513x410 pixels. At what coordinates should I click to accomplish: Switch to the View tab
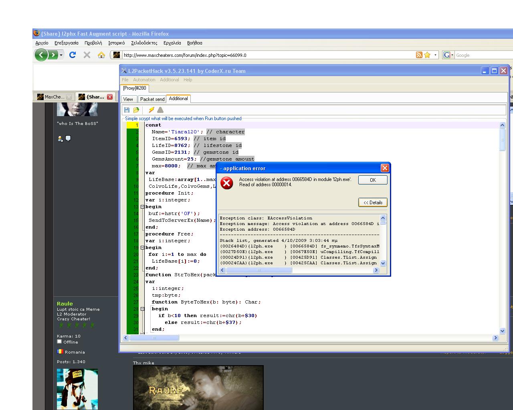pos(128,99)
